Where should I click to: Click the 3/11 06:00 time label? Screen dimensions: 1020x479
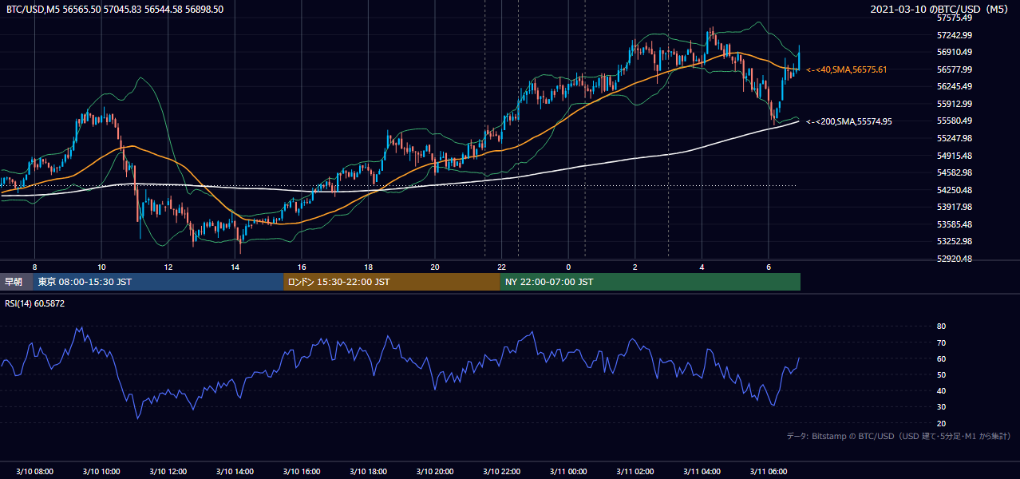769,471
